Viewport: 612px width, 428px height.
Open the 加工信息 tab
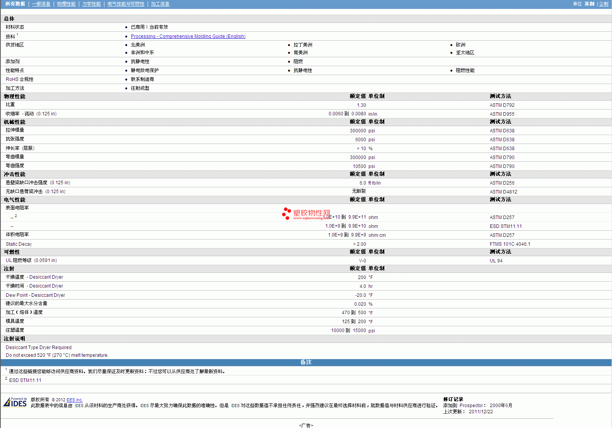(160, 4)
